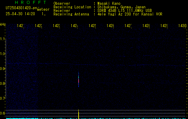
Task: Click the time axis label 1427
Action: click(128, 26)
